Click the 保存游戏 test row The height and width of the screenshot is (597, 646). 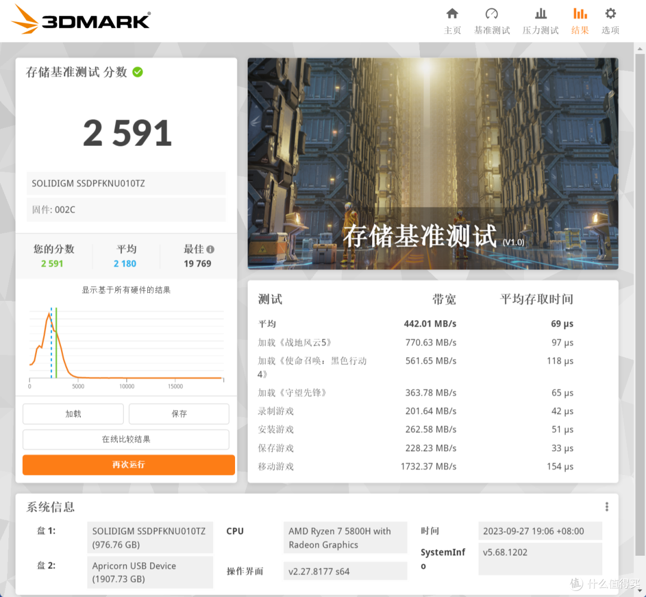[x=415, y=448]
